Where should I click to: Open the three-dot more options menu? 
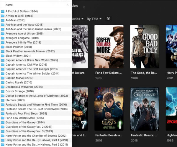coord(84,8)
